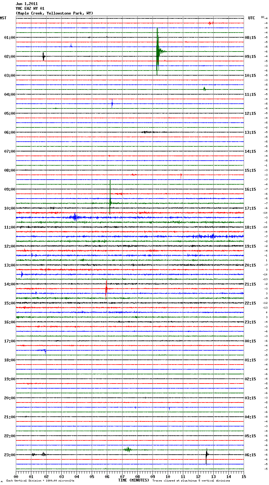
Task: Select the 08:00 MST time label
Action: tap(10, 170)
